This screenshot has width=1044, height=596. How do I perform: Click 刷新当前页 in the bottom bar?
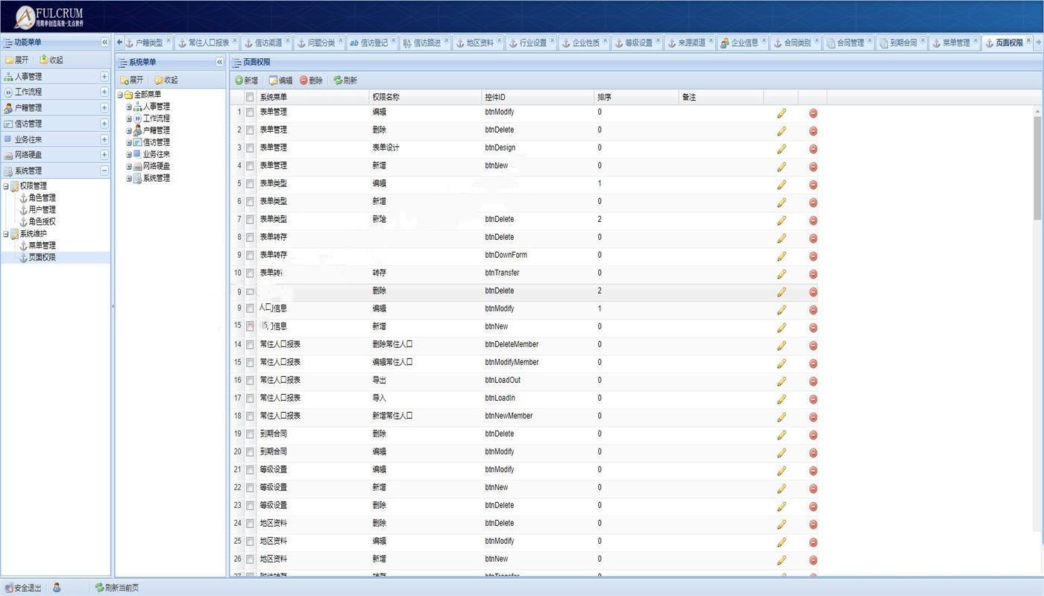[116, 588]
